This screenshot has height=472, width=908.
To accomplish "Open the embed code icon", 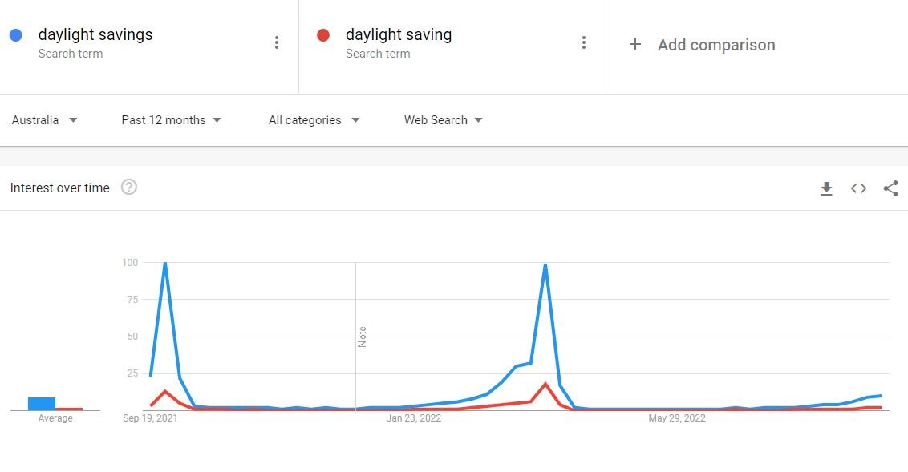I will (x=858, y=188).
